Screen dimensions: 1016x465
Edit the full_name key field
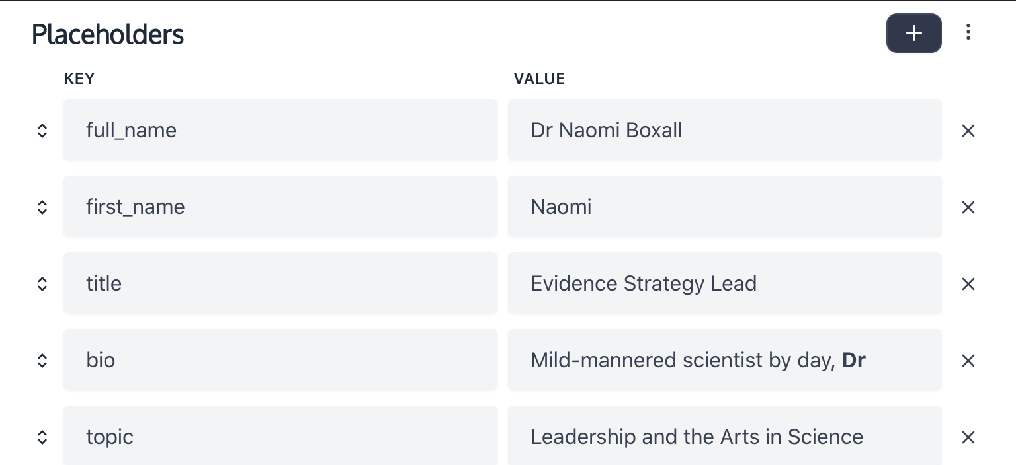[280, 130]
